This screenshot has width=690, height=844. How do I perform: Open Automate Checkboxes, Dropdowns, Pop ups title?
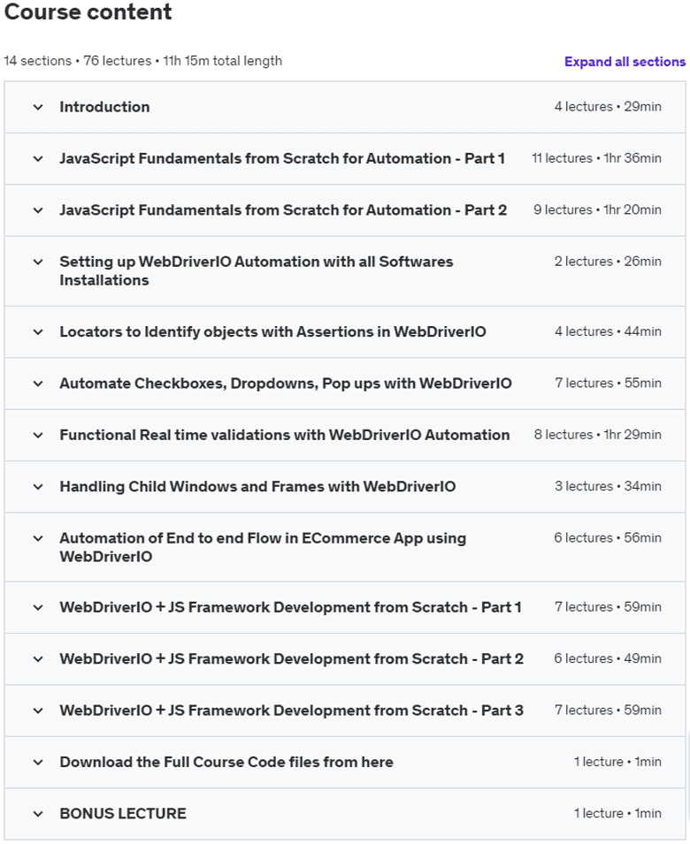coord(286,384)
